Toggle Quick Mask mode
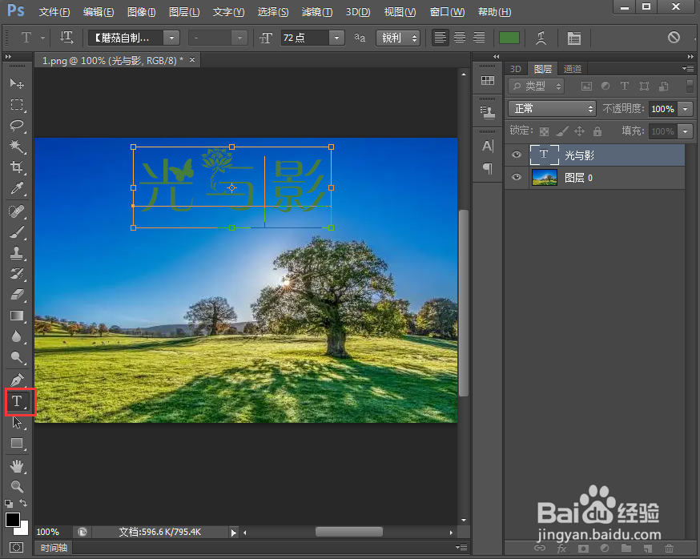The width and height of the screenshot is (700, 559). coord(17,548)
